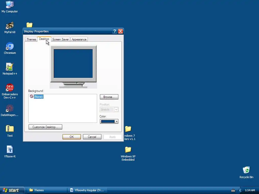Screen dimensions: 259x194
Task: Select the Recycle Bin icon
Action: click(246, 170)
